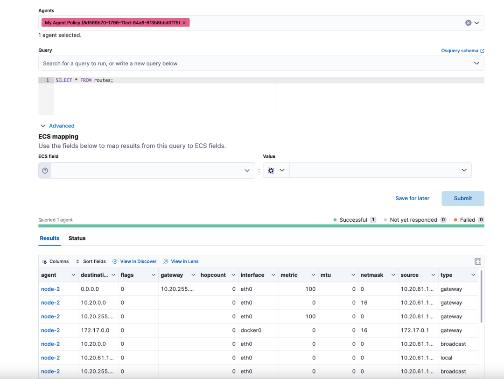
Task: Open the saved query search dropdown
Action: coord(477,63)
